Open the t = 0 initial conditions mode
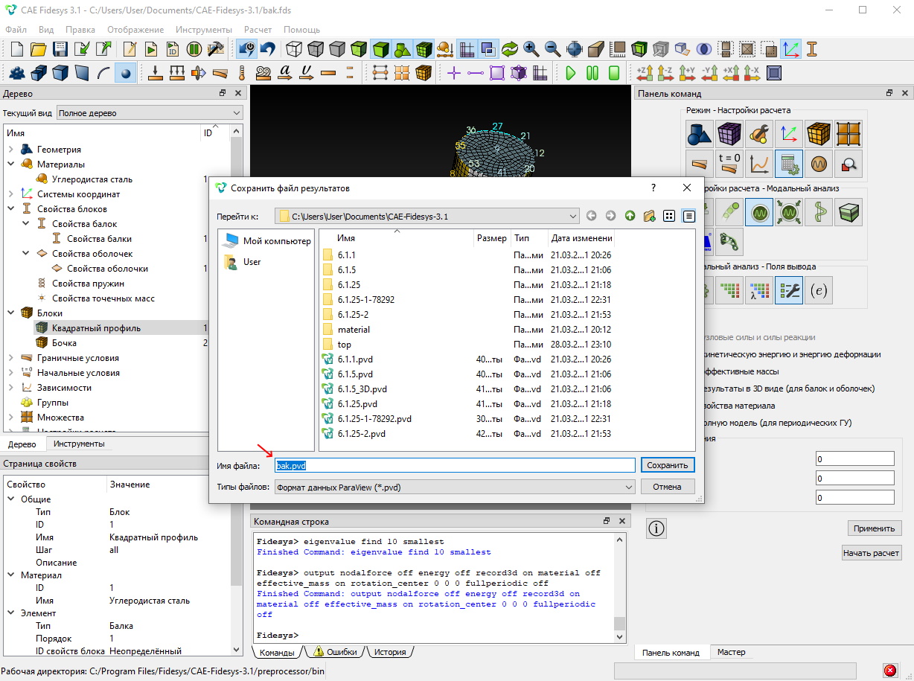 point(729,163)
